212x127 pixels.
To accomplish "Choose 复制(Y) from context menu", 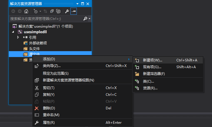I will 82,95.
